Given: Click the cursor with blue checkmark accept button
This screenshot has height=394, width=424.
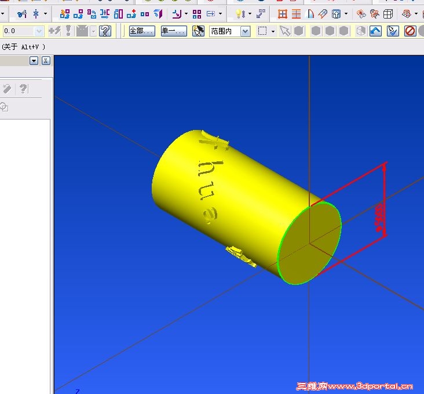Looking at the screenshot, I should pos(393,31).
